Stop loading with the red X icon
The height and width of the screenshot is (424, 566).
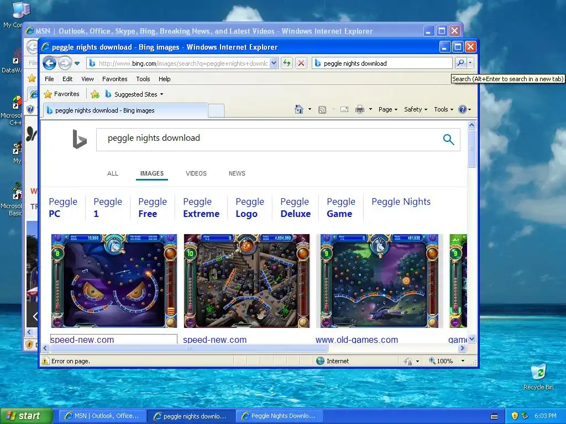(301, 63)
